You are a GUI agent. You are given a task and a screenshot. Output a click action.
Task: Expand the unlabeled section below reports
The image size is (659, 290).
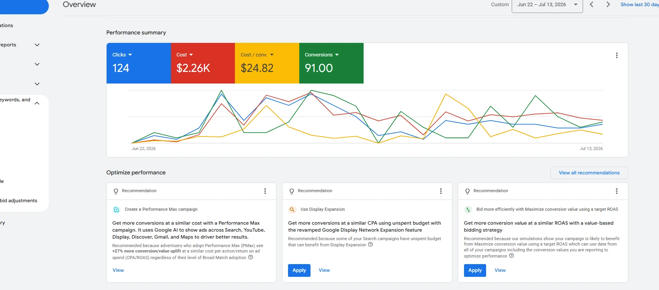tap(37, 64)
